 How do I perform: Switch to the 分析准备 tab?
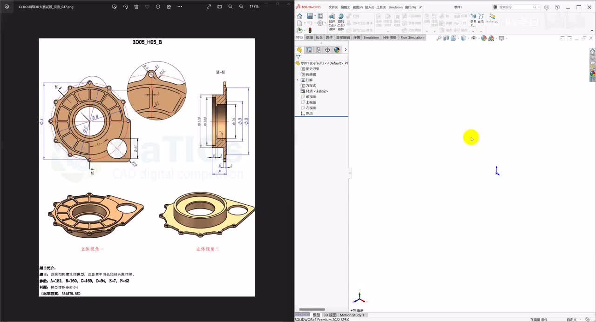(x=390, y=37)
